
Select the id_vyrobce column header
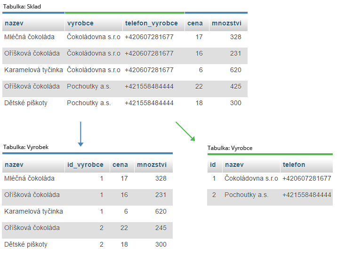(x=85, y=165)
